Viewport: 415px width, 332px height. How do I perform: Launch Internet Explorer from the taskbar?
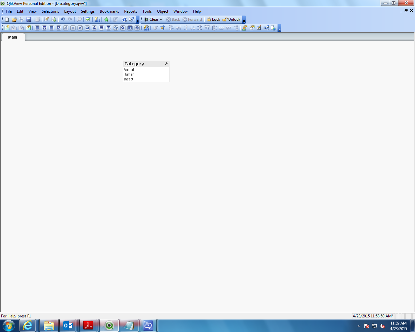coord(28,326)
